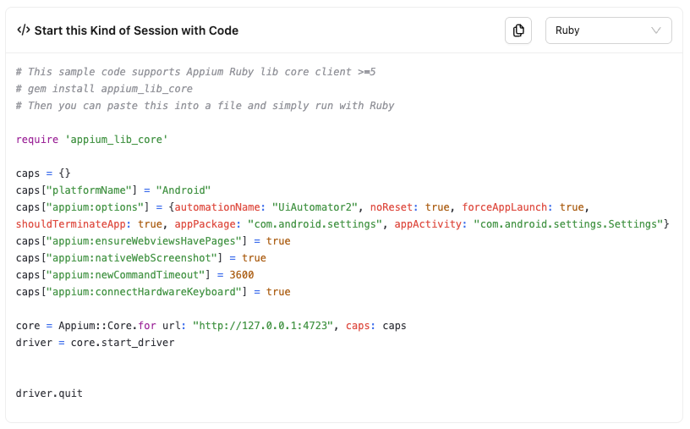
Task: Click the 'Start this Kind of Session with Code' heading
Action: [x=136, y=30]
